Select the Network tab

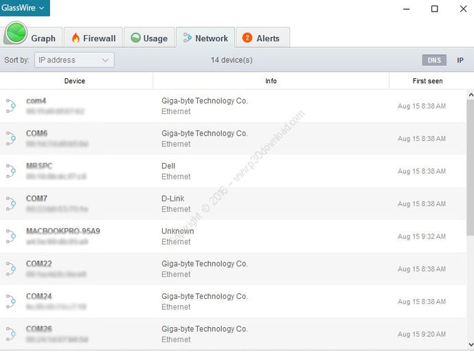[205, 38]
